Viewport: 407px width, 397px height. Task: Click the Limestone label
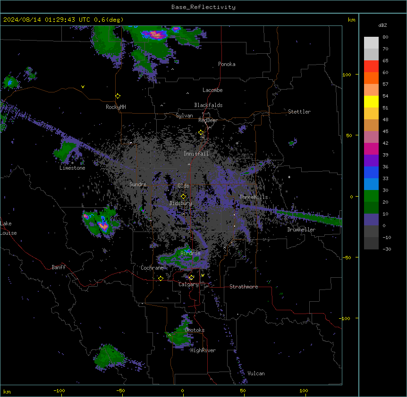pos(72,168)
